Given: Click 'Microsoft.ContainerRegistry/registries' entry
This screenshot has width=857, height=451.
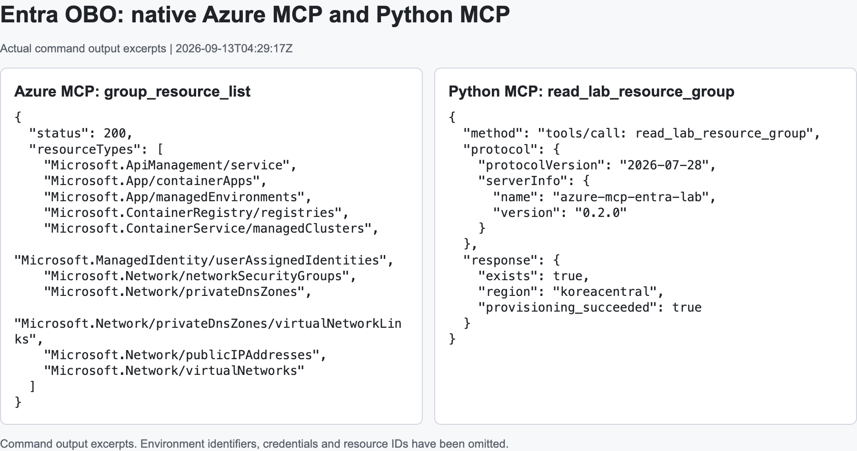Looking at the screenshot, I should point(197,213).
